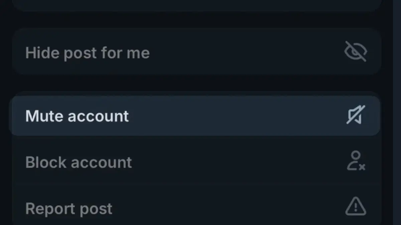Screen dimensions: 401x225
Task: Select the "Block account" option text
Action: coord(79,162)
